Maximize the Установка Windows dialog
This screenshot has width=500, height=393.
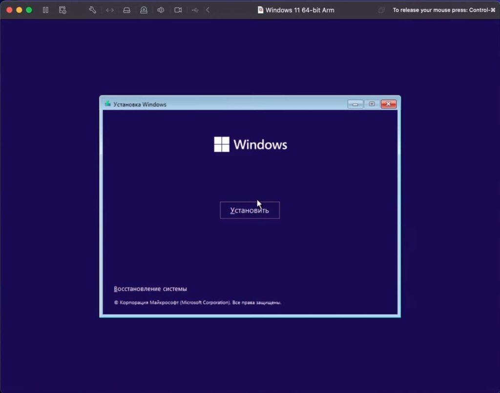[372, 104]
